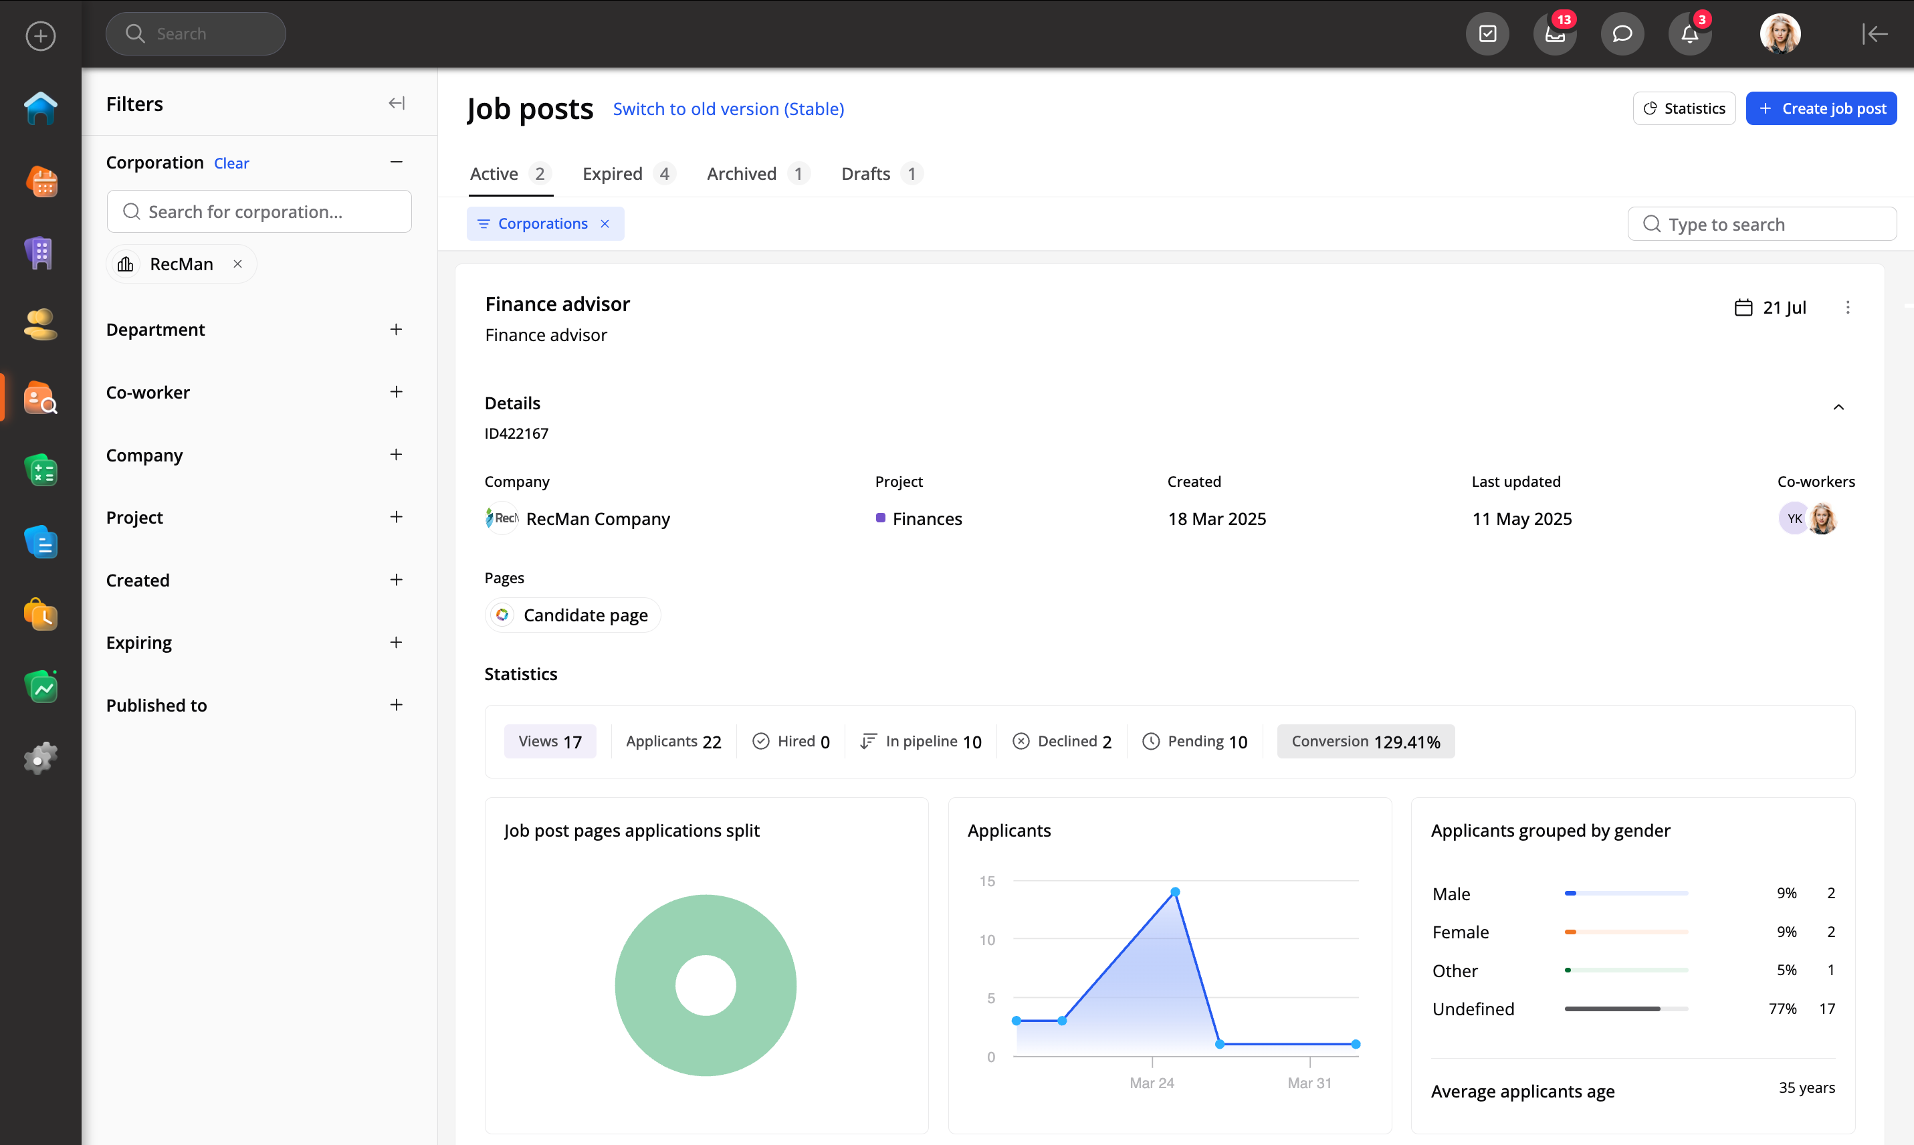Expand the Department filter section
Screen dimensions: 1914x1145
pos(396,330)
